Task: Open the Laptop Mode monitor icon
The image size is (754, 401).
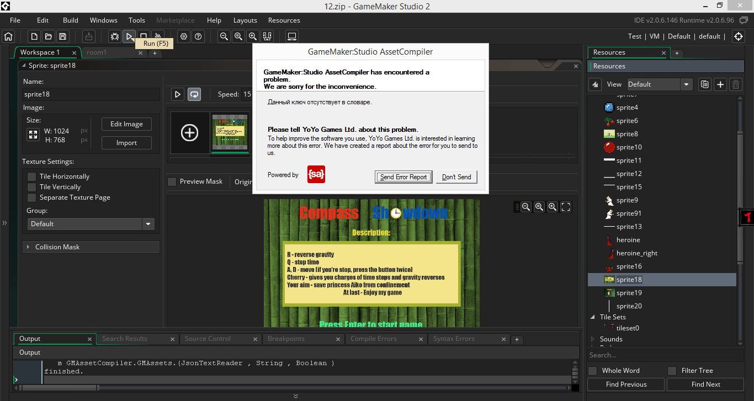Action: pos(293,36)
